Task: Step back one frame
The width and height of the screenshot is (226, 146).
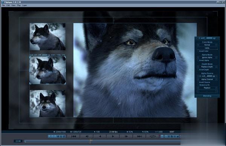Action: 87,136
